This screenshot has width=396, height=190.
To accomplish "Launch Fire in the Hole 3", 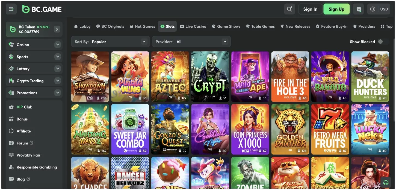I will point(290,77).
